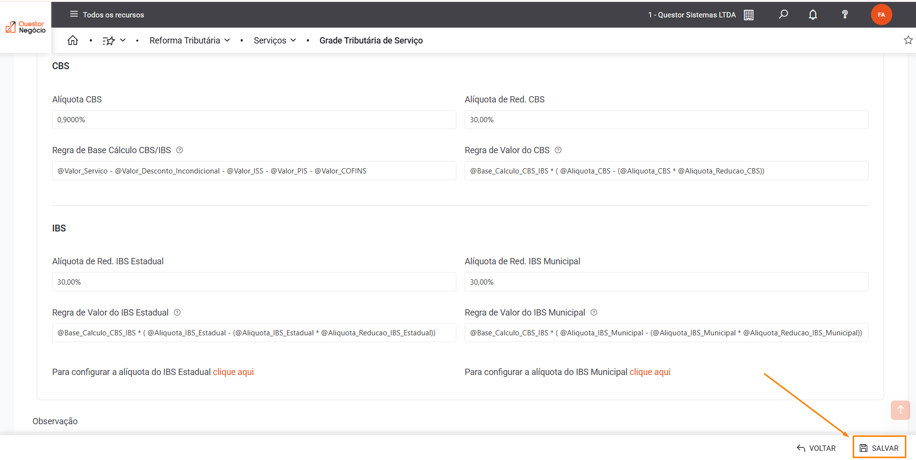Viewport: 916px width, 460px height.
Task: Click the IBS section heading
Action: (59, 228)
